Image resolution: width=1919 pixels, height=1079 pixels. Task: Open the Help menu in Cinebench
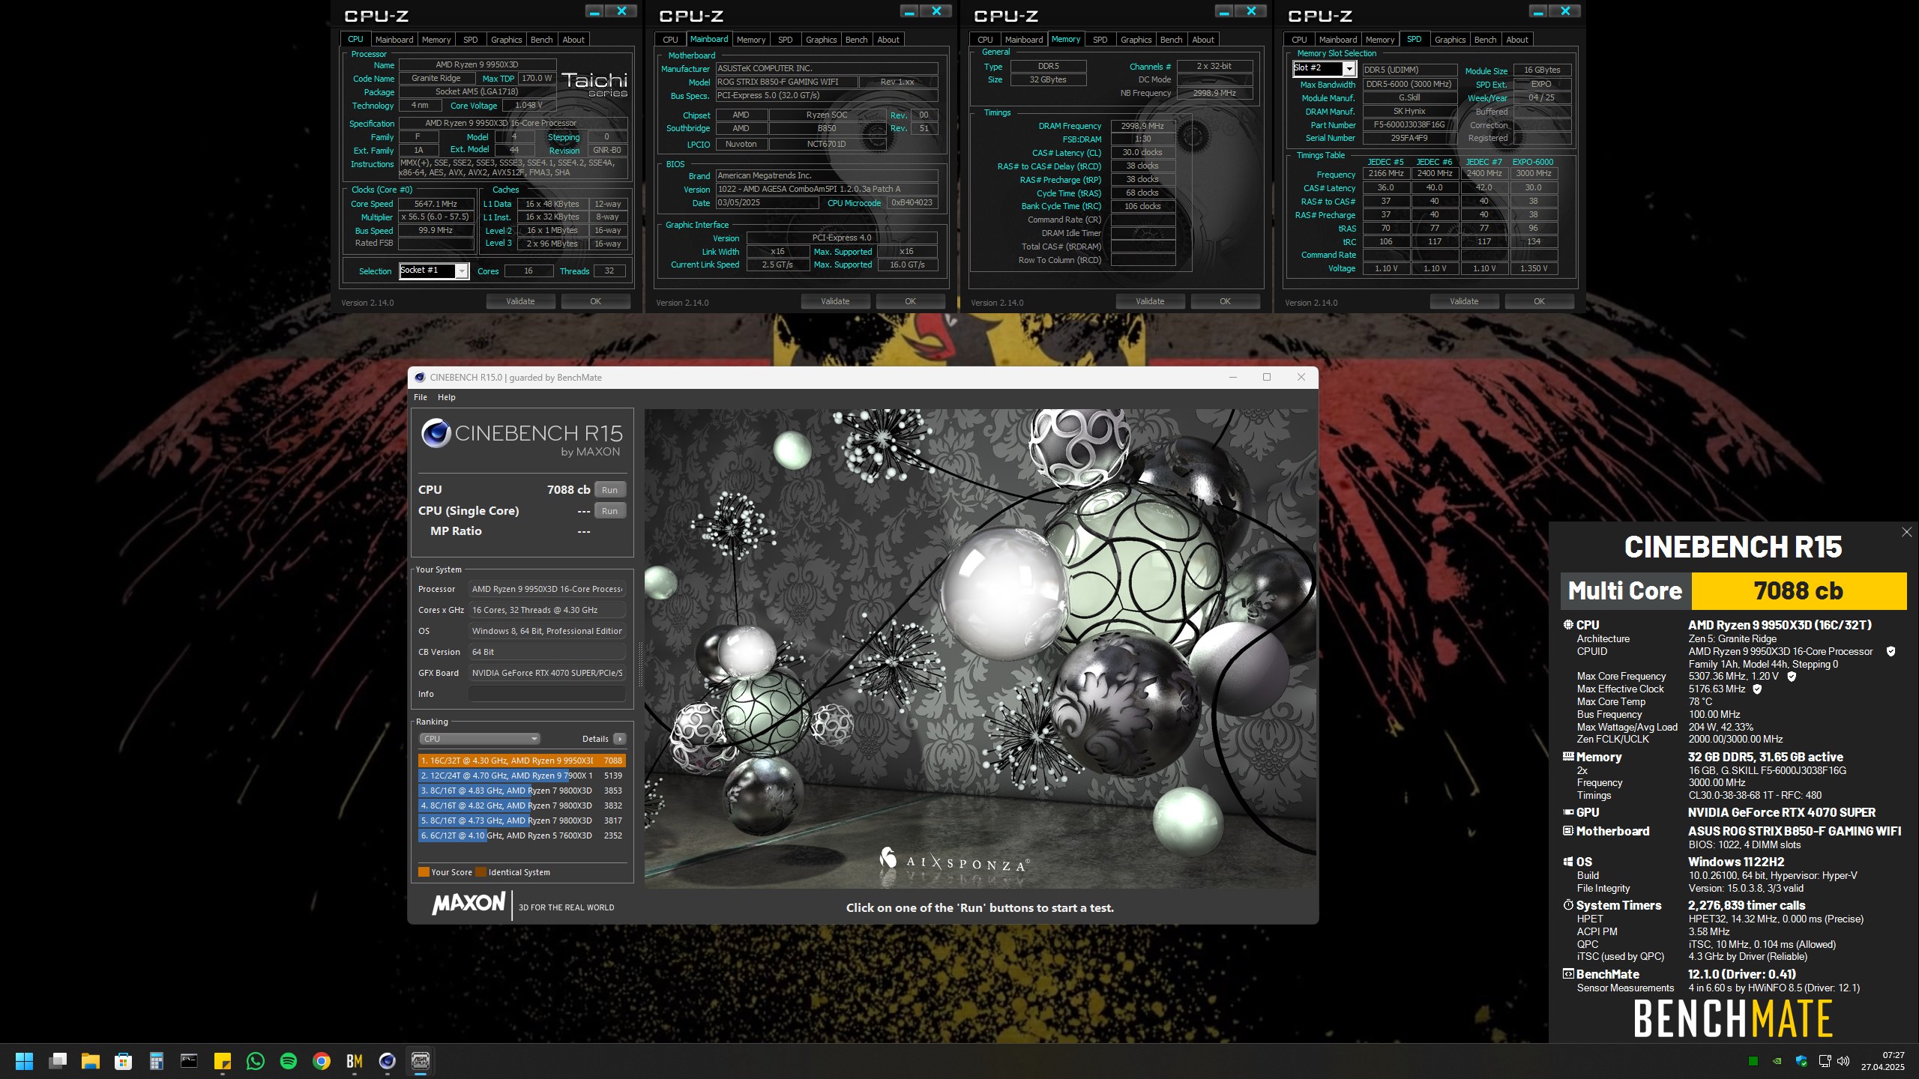click(447, 398)
